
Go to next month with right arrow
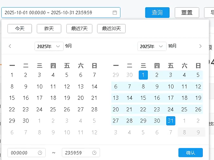pyautogui.click(x=200, y=46)
